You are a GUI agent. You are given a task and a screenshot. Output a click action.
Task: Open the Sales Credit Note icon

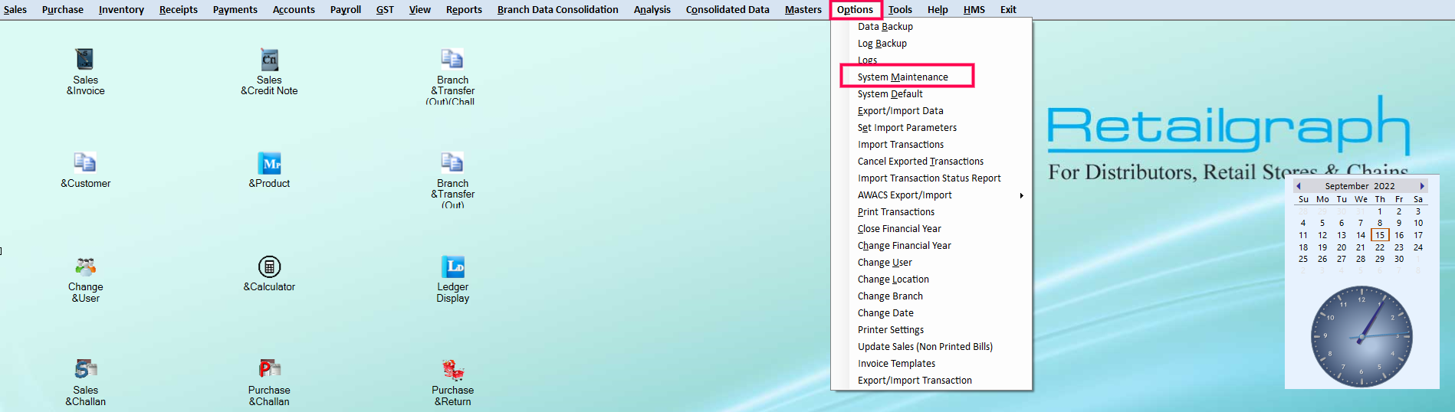(269, 60)
